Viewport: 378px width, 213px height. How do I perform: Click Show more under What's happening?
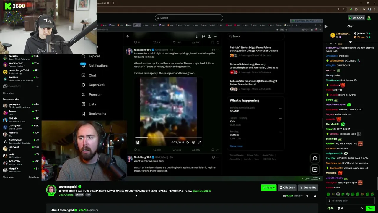click(x=236, y=146)
